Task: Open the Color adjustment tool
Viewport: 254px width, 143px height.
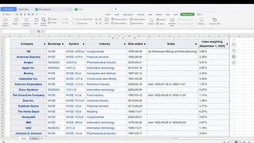Action: pyautogui.click(x=106, y=21)
